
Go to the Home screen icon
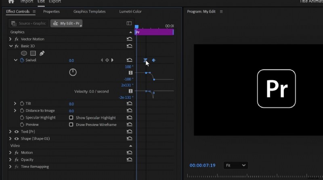[x=11, y=2]
